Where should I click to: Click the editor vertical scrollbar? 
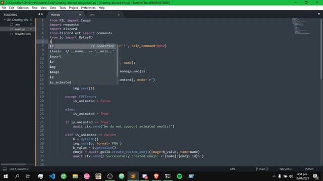click(x=321, y=49)
